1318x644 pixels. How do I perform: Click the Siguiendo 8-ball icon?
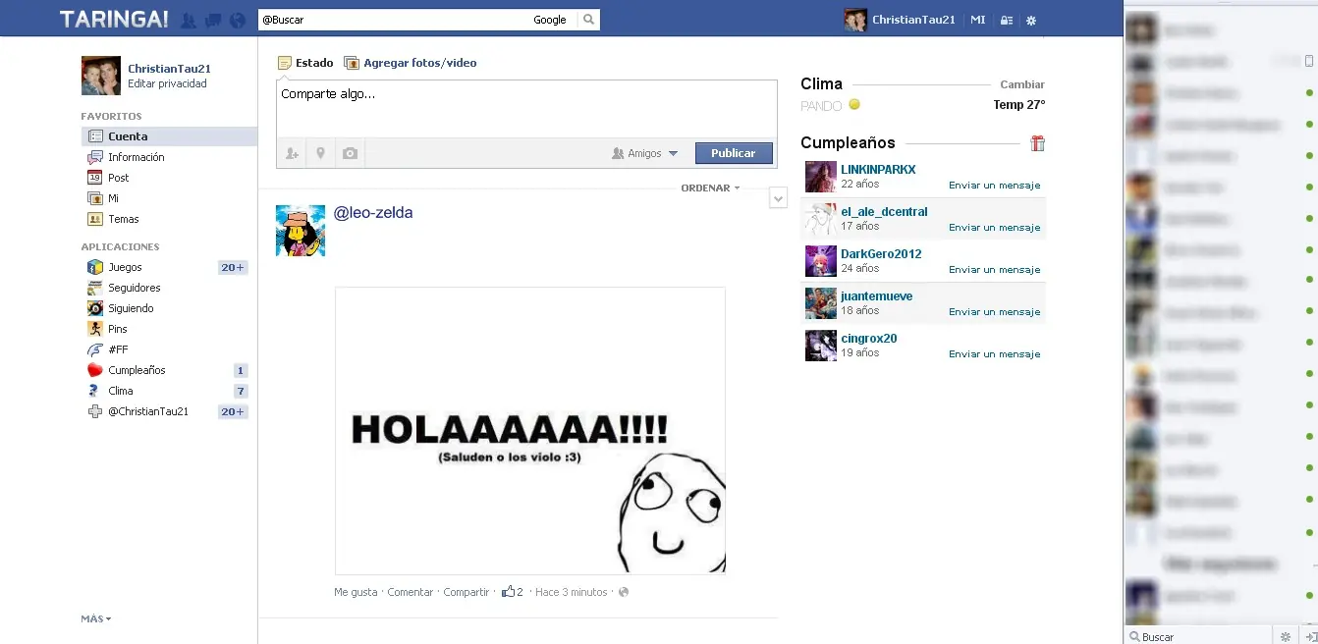pyautogui.click(x=95, y=308)
